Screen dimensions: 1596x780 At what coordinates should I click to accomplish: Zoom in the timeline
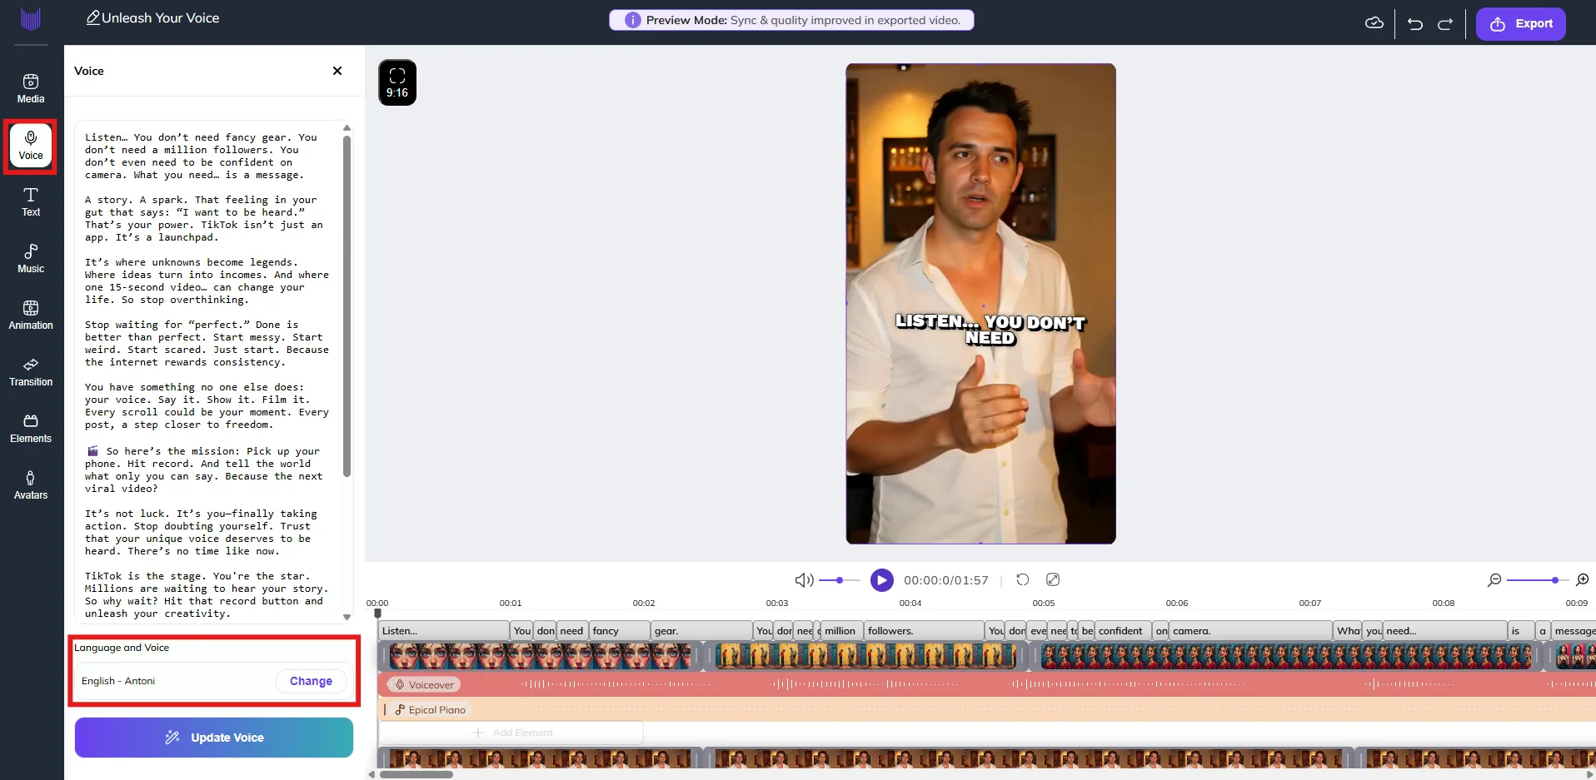[x=1583, y=579]
